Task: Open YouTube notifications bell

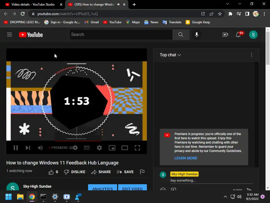Action: (238, 35)
